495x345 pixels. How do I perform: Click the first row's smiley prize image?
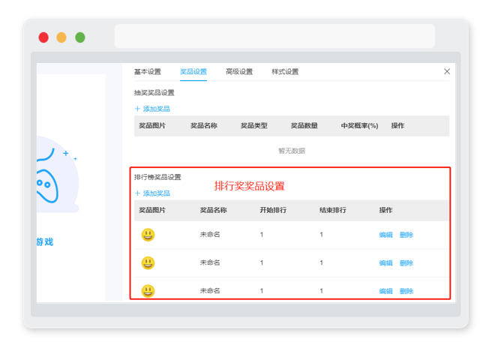pos(148,235)
